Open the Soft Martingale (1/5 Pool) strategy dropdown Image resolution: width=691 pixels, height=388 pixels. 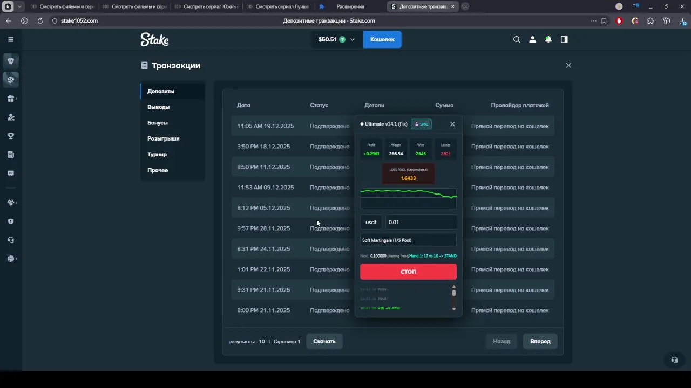pyautogui.click(x=408, y=240)
